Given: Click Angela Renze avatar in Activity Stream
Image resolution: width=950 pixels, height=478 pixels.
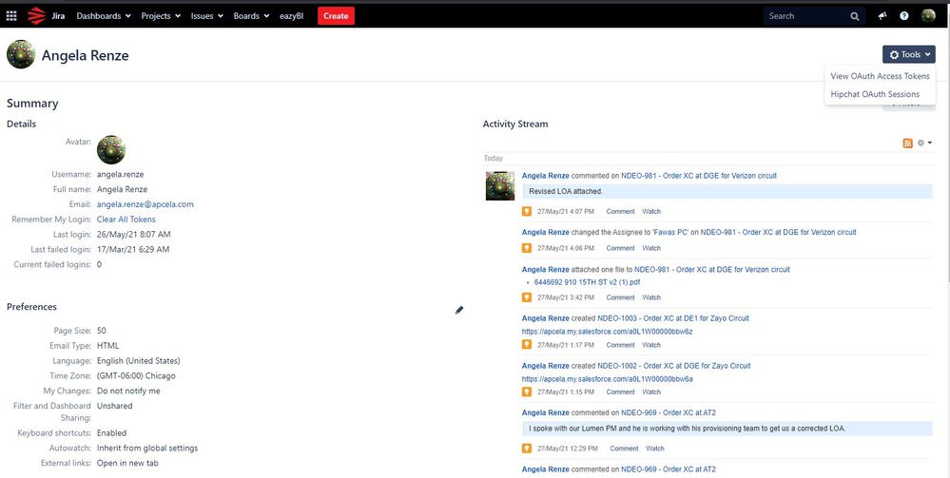Looking at the screenshot, I should pos(500,186).
